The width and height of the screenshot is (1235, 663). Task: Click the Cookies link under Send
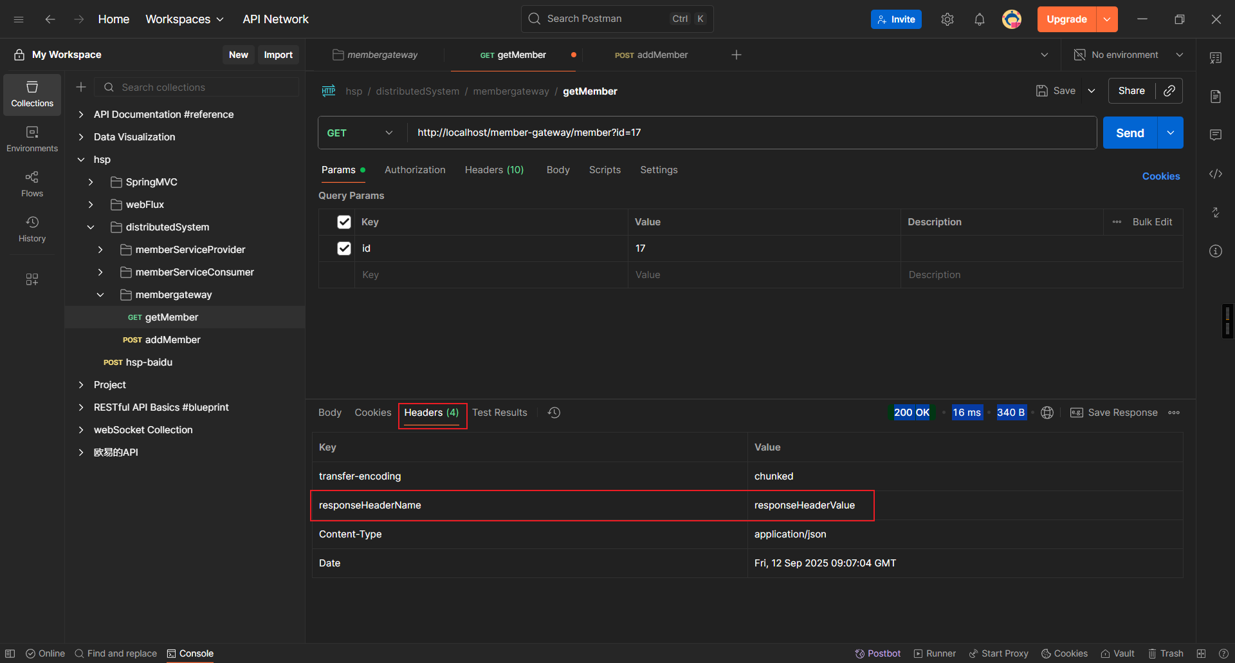click(1160, 176)
